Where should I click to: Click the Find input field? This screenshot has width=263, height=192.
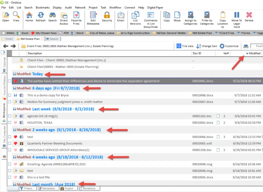tap(257, 46)
